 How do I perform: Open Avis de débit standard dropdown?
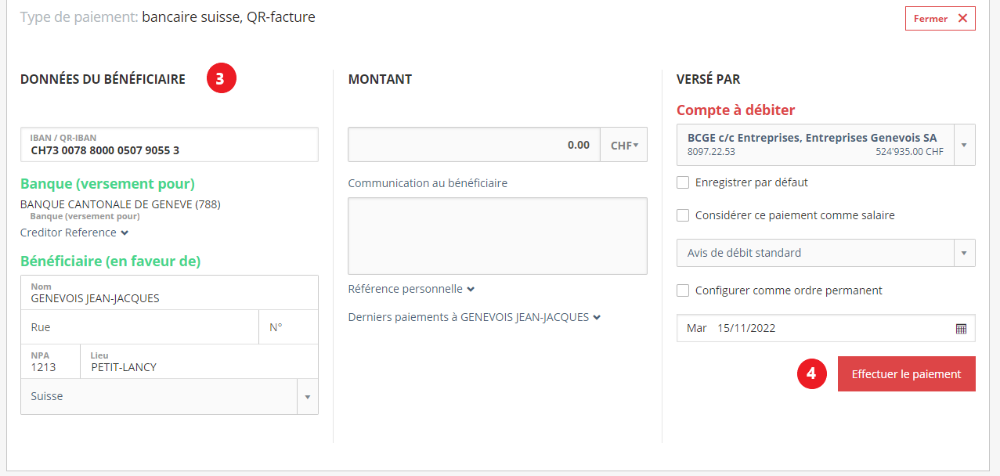point(826,253)
